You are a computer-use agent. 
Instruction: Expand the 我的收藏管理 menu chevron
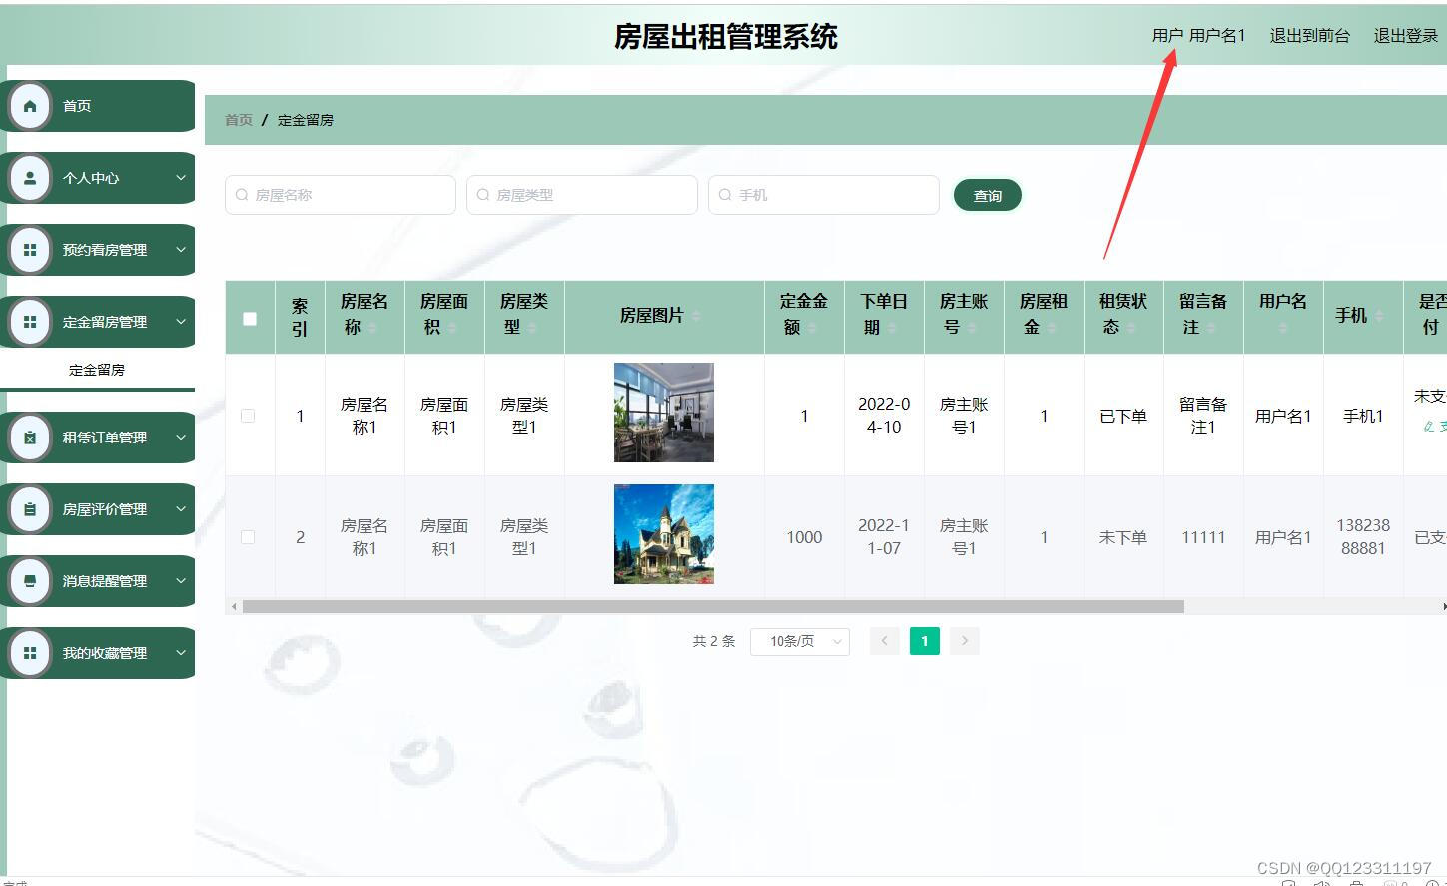point(181,653)
